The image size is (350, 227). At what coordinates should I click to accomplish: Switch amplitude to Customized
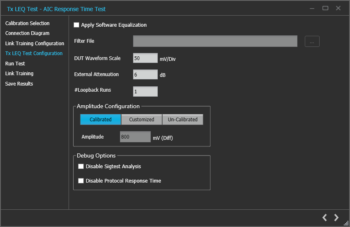point(142,120)
